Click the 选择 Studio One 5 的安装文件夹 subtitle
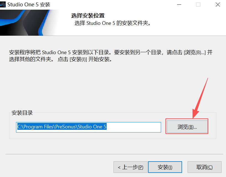This screenshot has width=226, height=177. click(112, 23)
